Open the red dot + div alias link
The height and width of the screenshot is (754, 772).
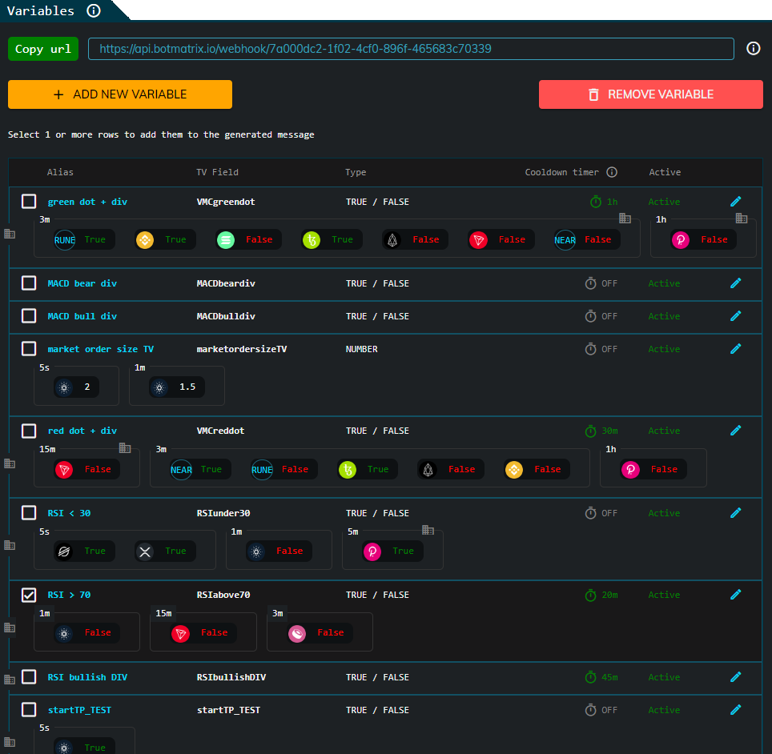(82, 431)
